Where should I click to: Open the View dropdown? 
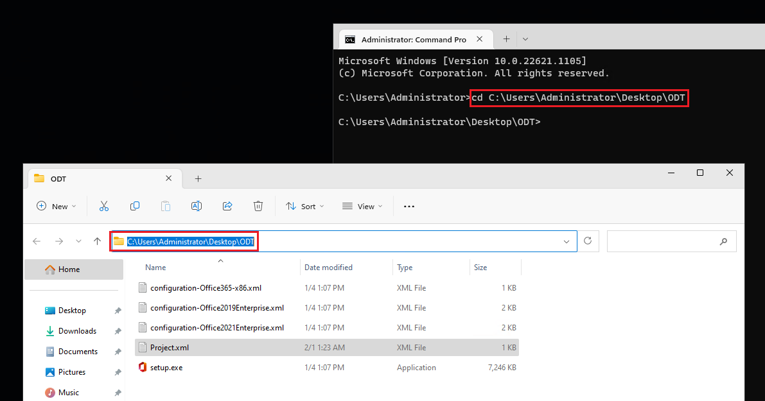[x=362, y=207]
